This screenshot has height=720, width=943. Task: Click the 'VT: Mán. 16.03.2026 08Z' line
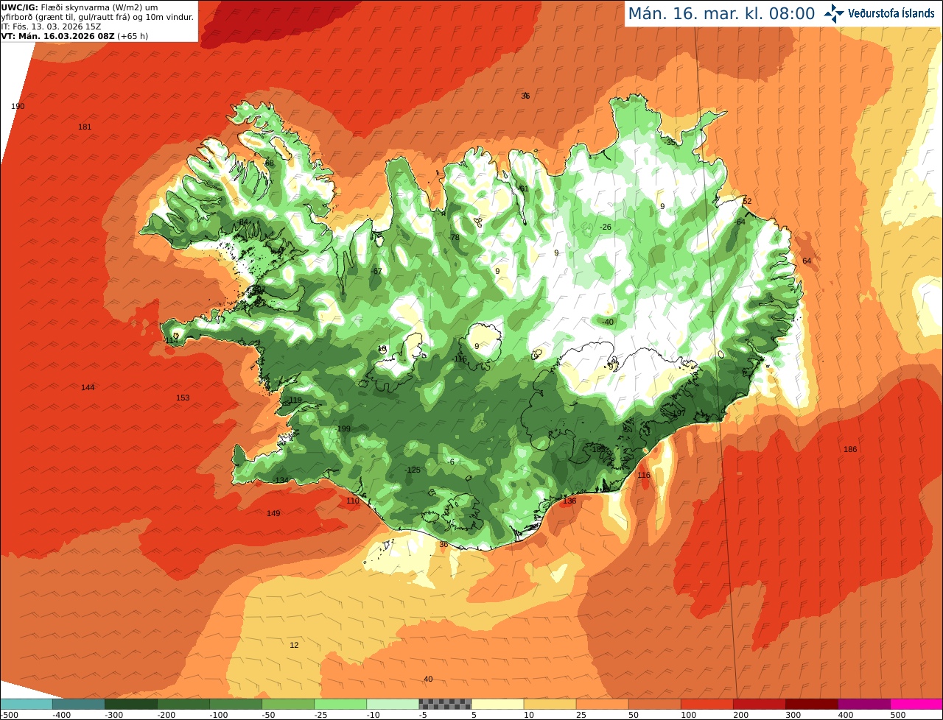(57, 35)
